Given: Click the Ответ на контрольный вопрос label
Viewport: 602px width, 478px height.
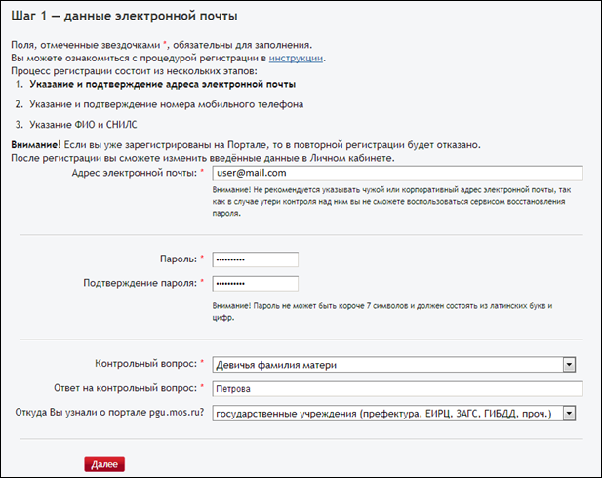Looking at the screenshot, I should click(x=125, y=388).
